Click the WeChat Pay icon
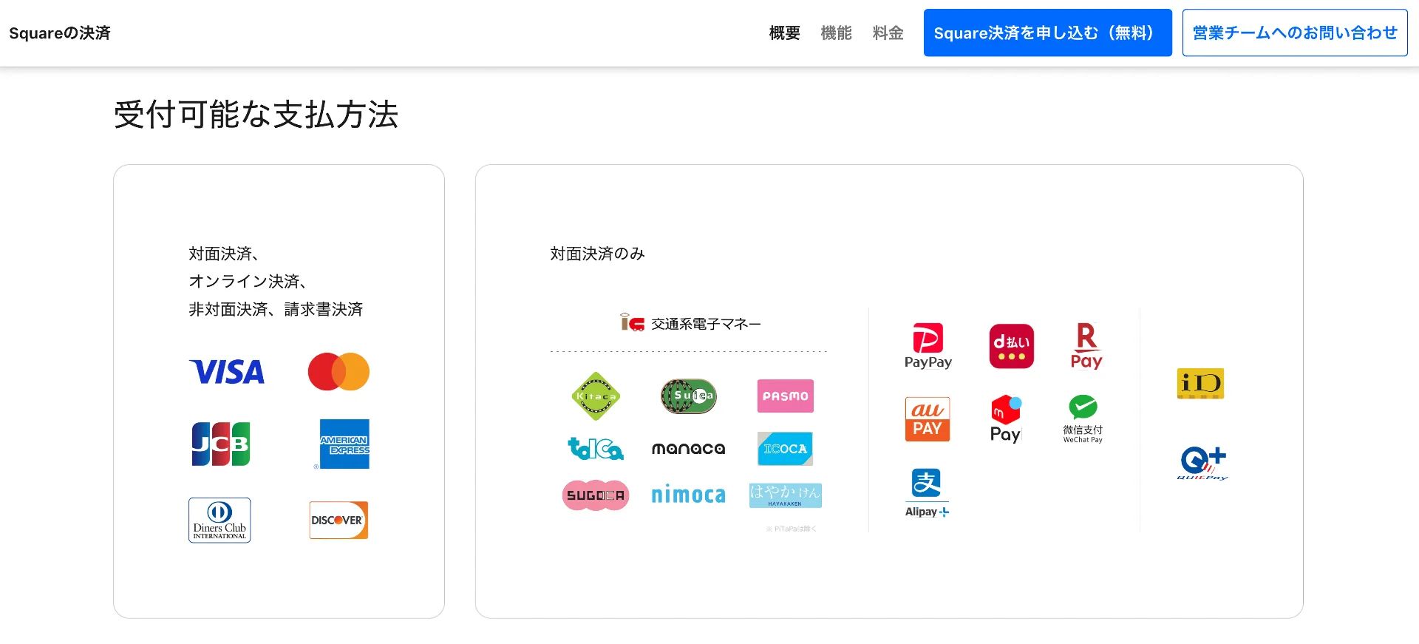The width and height of the screenshot is (1419, 644). pyautogui.click(x=1083, y=418)
